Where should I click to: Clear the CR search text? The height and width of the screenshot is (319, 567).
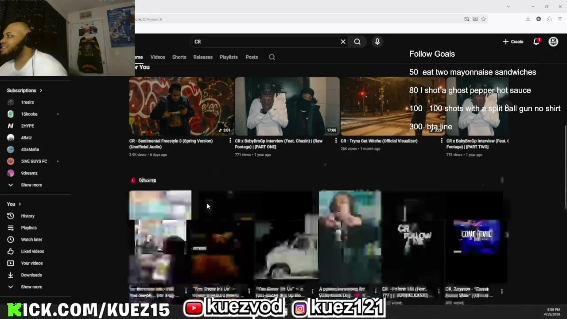tap(343, 42)
